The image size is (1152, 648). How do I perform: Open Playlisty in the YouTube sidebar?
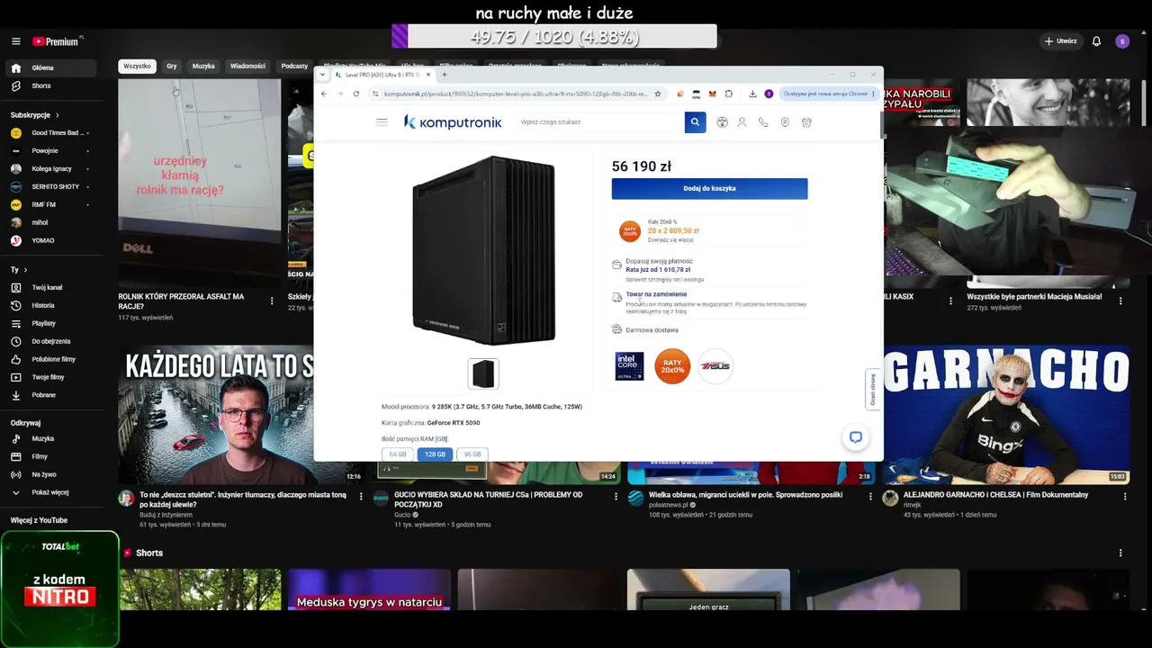coord(43,323)
